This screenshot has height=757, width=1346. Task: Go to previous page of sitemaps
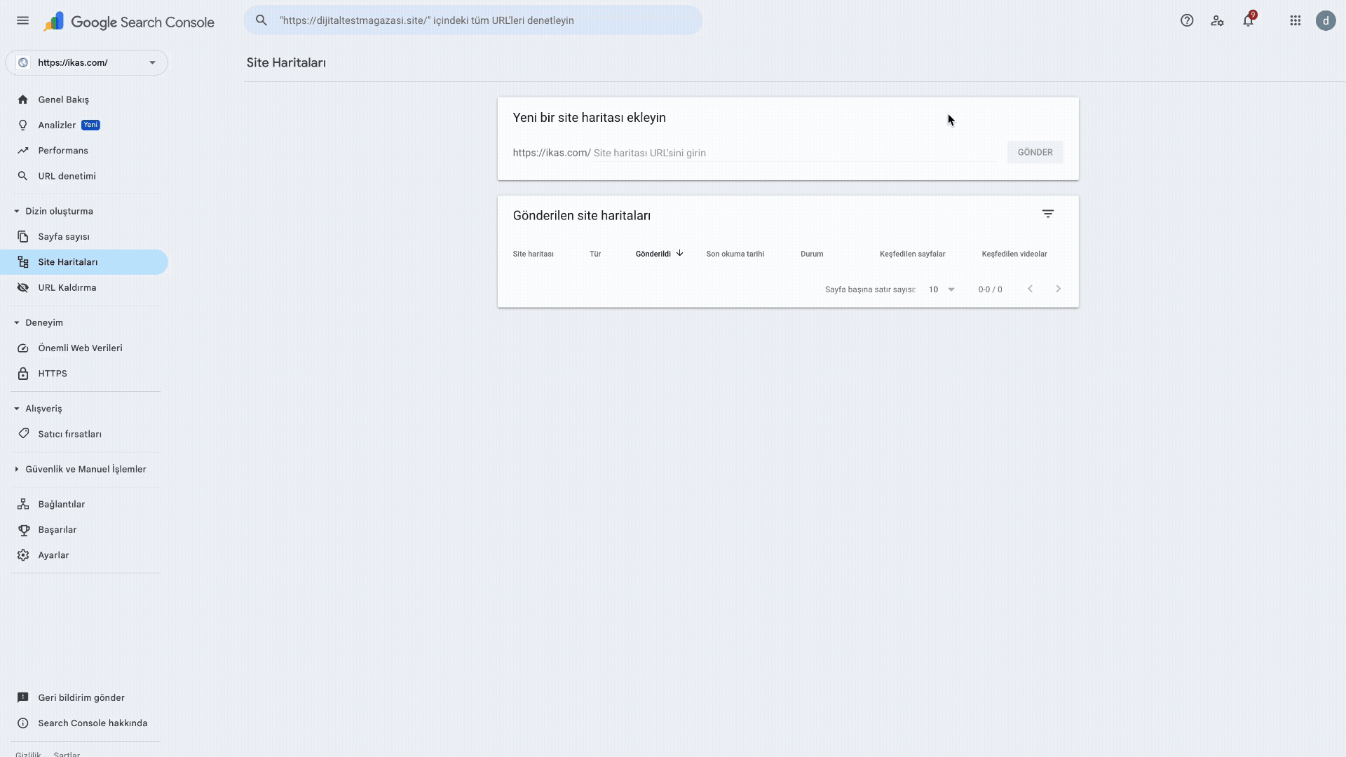point(1031,289)
